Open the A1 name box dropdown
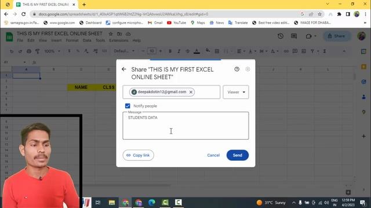Viewport: 371px width, 208px height. pos(24,62)
